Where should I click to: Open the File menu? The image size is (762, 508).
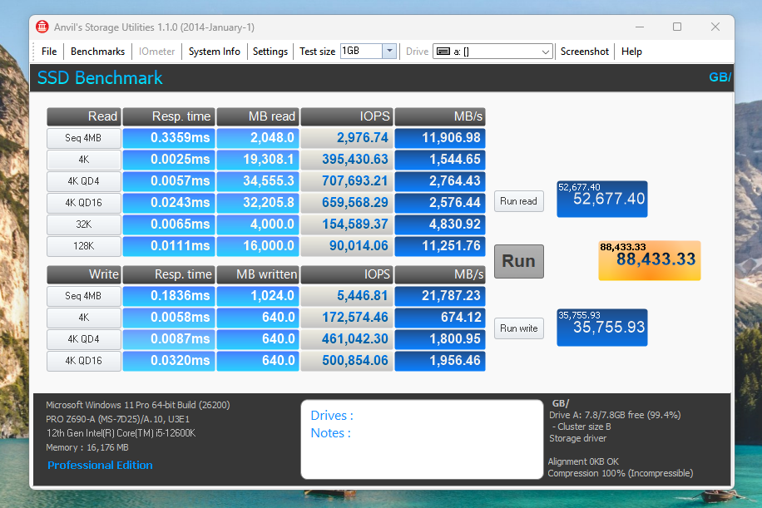49,52
